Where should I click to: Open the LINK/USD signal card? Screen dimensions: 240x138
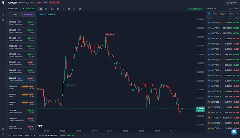pos(21,120)
